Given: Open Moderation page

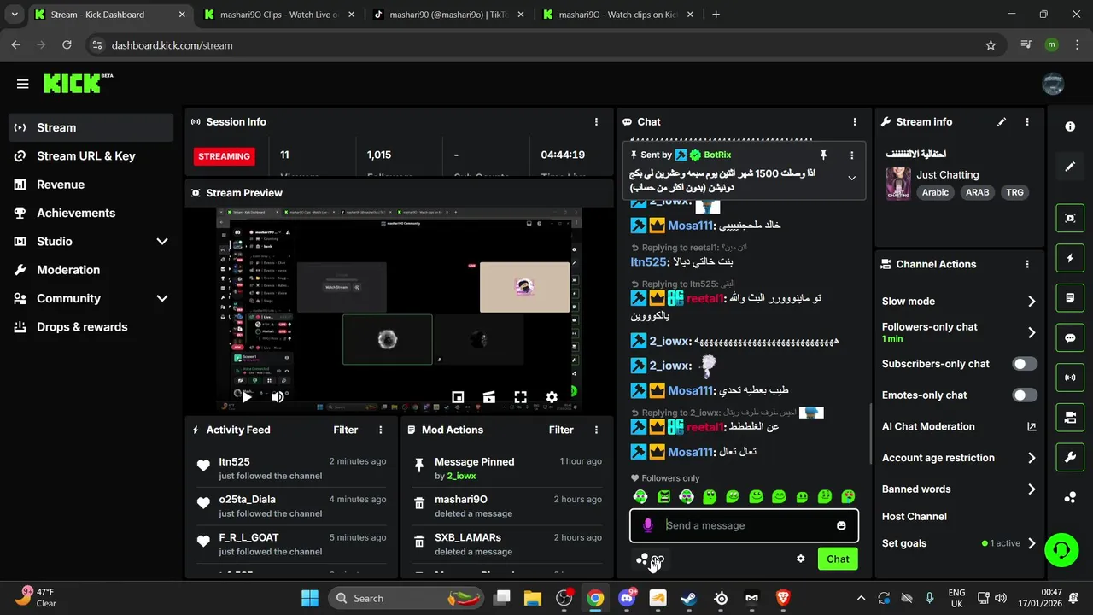Looking at the screenshot, I should click(91, 270).
